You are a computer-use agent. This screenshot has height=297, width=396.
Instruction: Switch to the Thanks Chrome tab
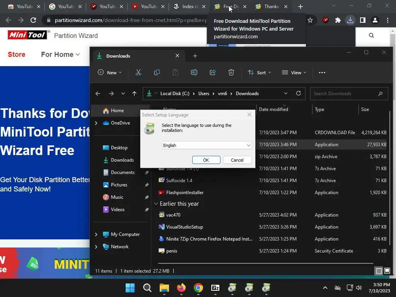click(x=271, y=7)
